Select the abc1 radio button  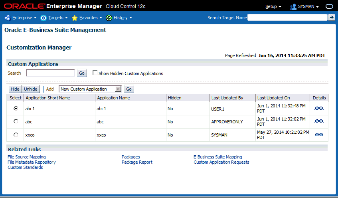coord(16,108)
